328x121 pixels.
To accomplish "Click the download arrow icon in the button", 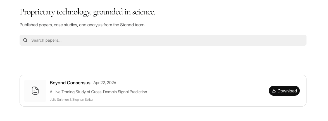I will (x=274, y=91).
